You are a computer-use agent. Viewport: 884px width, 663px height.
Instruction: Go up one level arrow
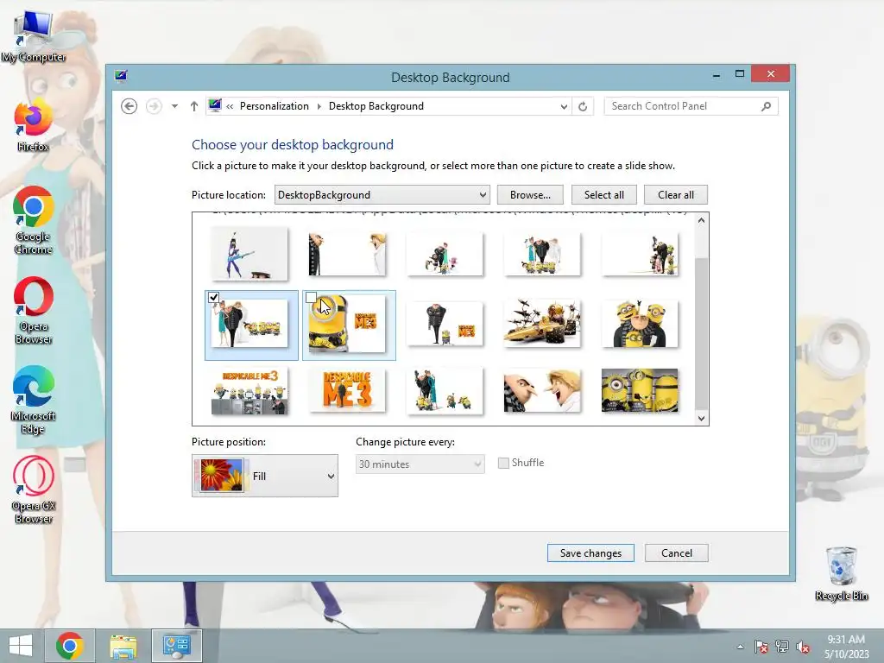click(194, 106)
